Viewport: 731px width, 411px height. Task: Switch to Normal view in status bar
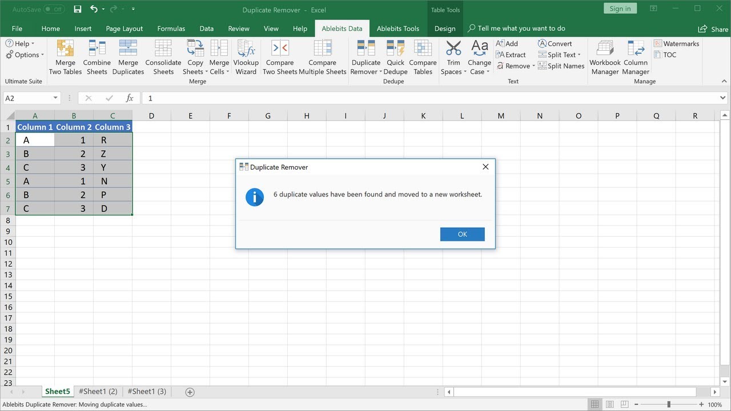(x=595, y=405)
